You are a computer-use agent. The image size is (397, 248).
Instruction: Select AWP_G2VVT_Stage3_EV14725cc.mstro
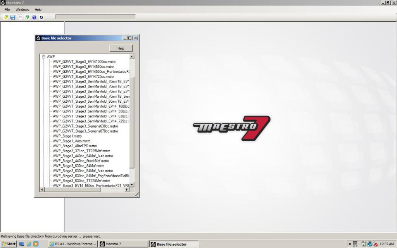(83, 76)
